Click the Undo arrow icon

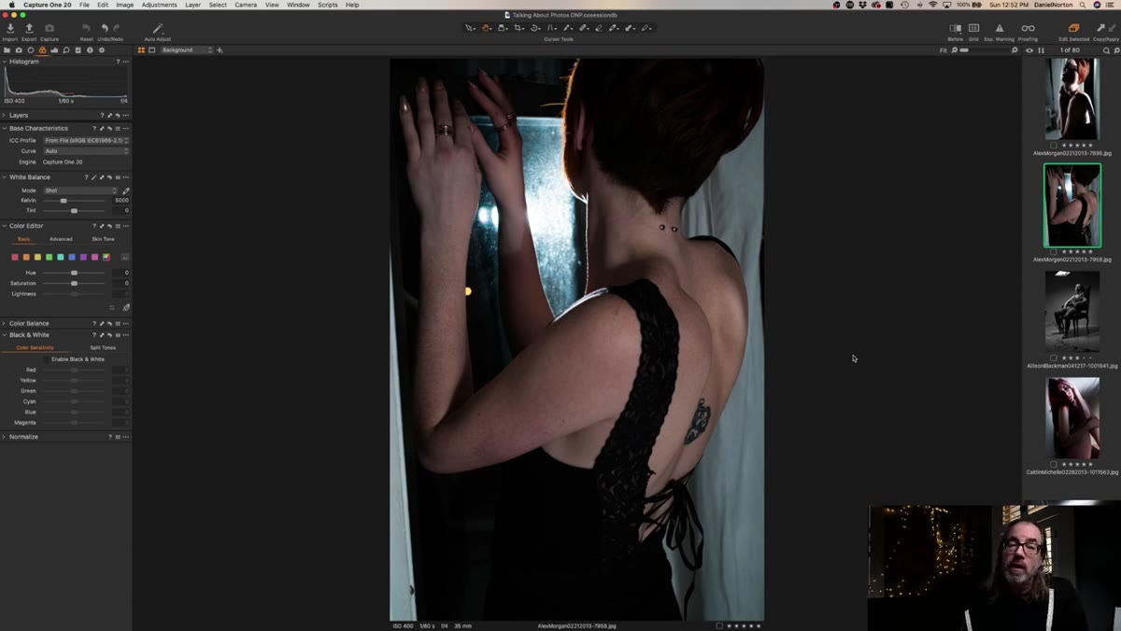[105, 29]
